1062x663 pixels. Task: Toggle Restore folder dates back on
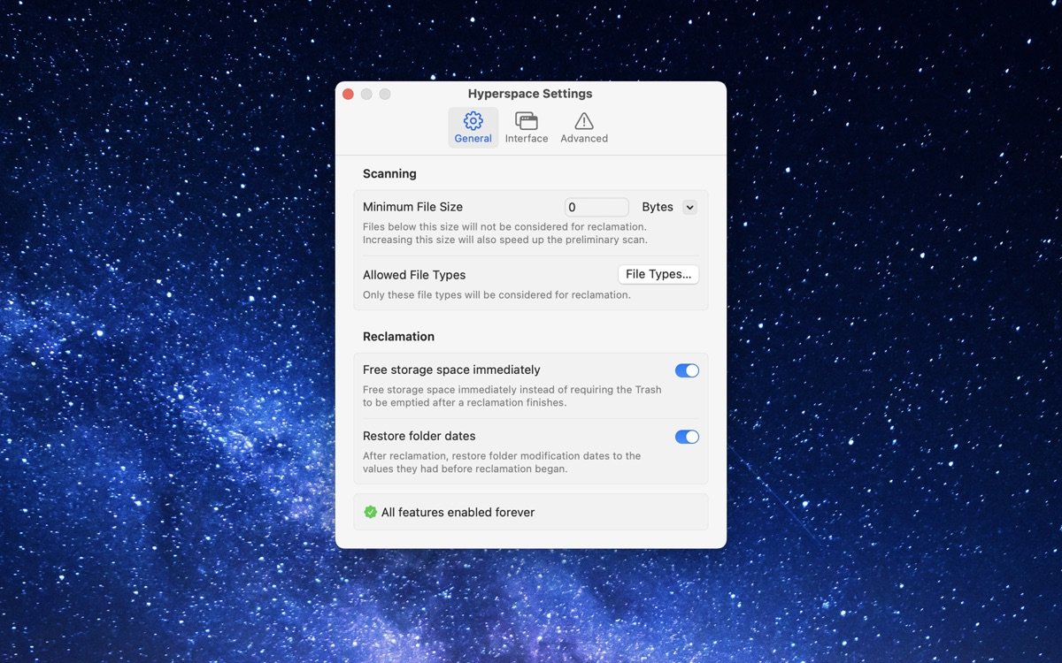coord(687,437)
